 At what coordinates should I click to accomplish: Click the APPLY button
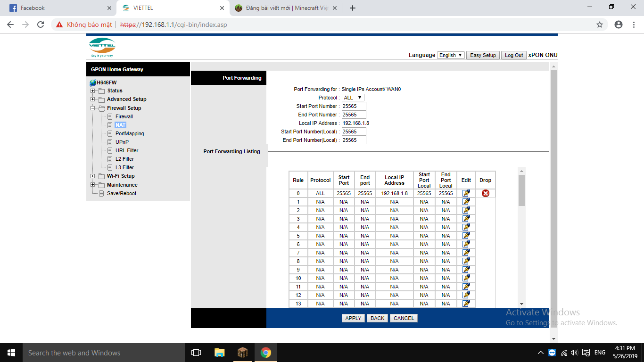(353, 318)
